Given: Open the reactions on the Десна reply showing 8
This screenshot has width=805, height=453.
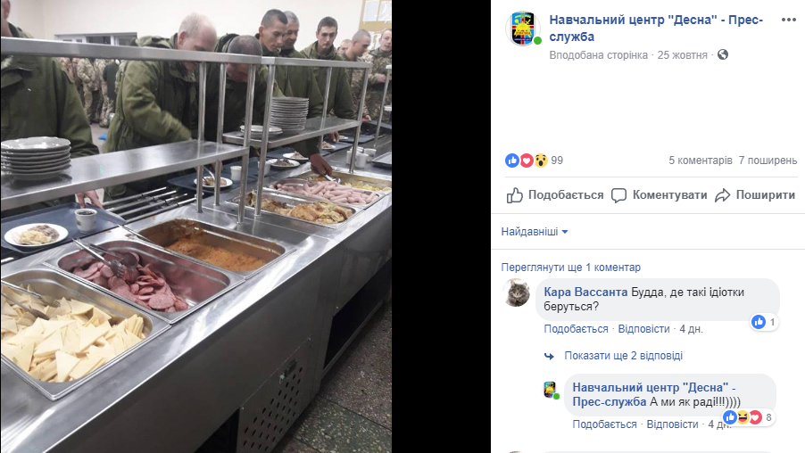Looking at the screenshot, I should [748, 417].
